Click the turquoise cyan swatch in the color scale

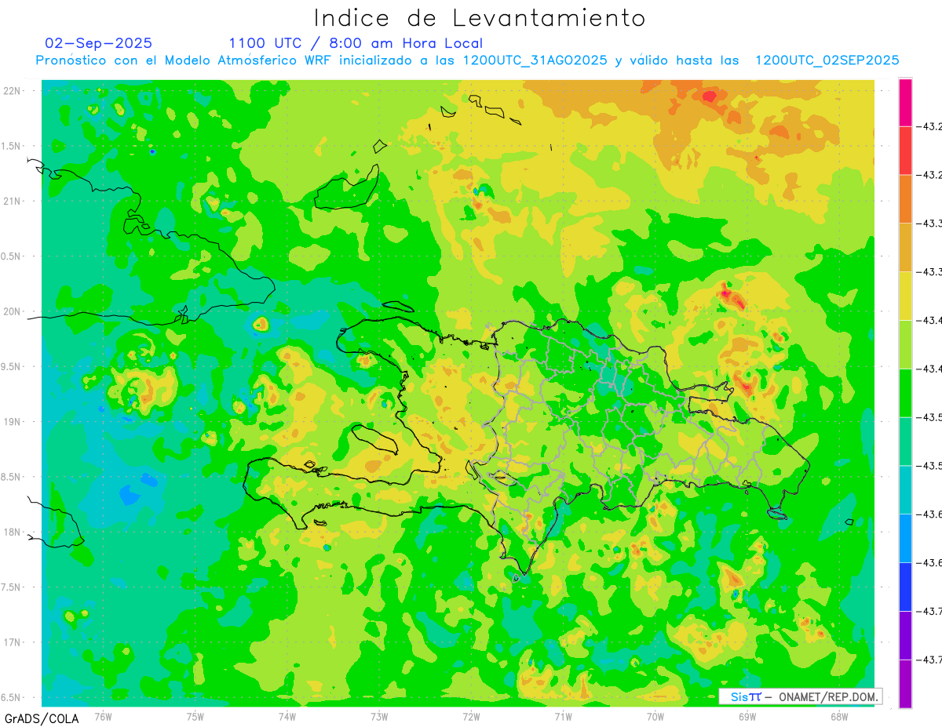905,489
